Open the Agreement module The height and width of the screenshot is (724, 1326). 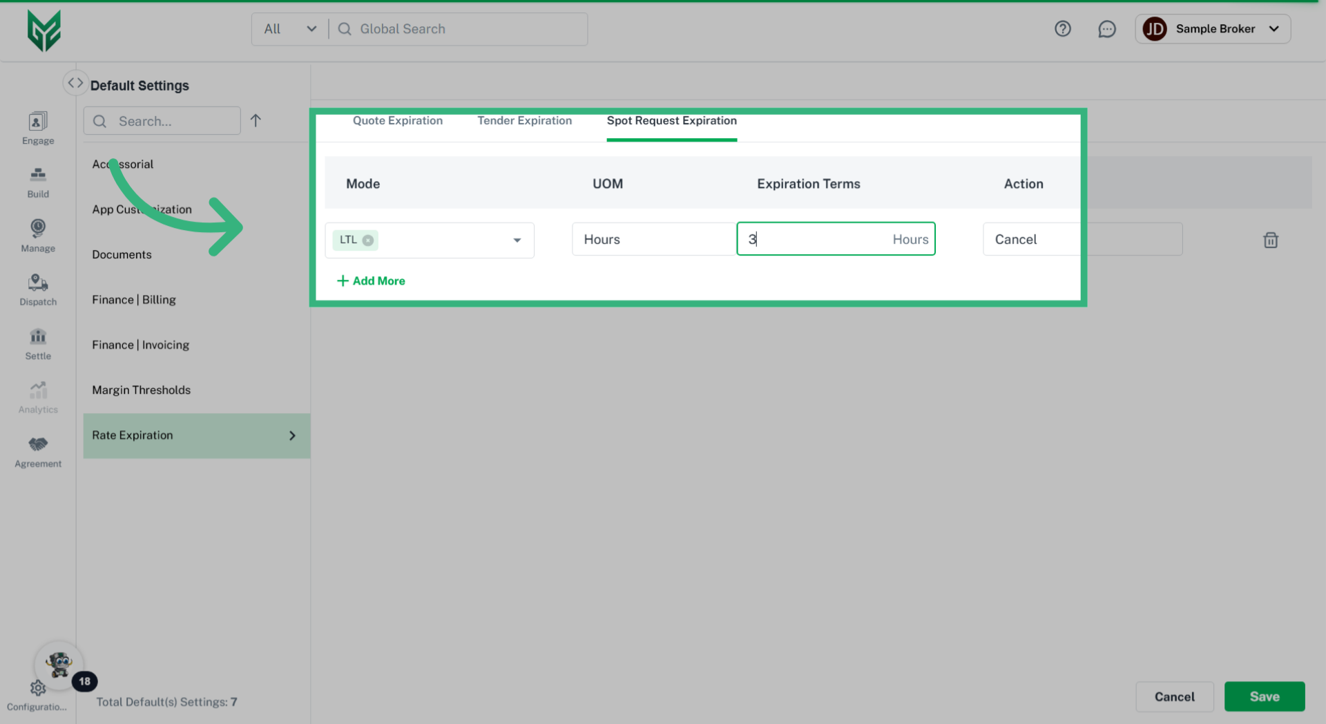click(37, 450)
